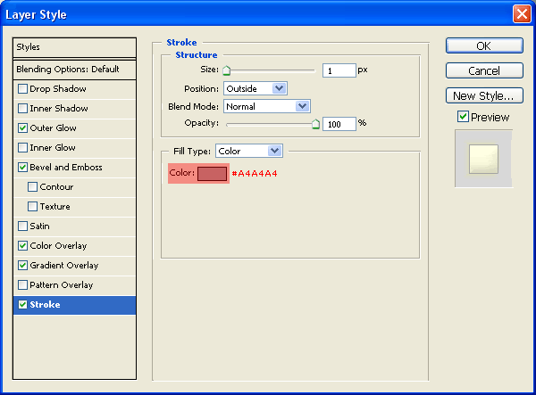
Task: Open the stroke Color swatch picker
Action: (213, 173)
